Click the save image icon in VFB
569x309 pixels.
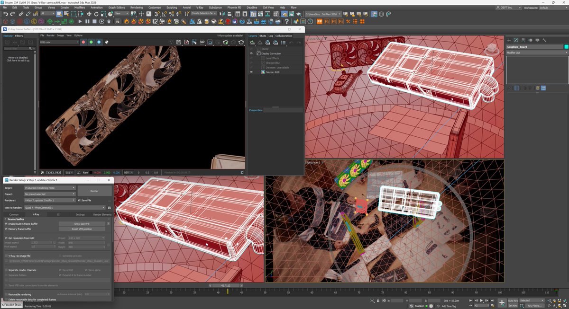179,42
